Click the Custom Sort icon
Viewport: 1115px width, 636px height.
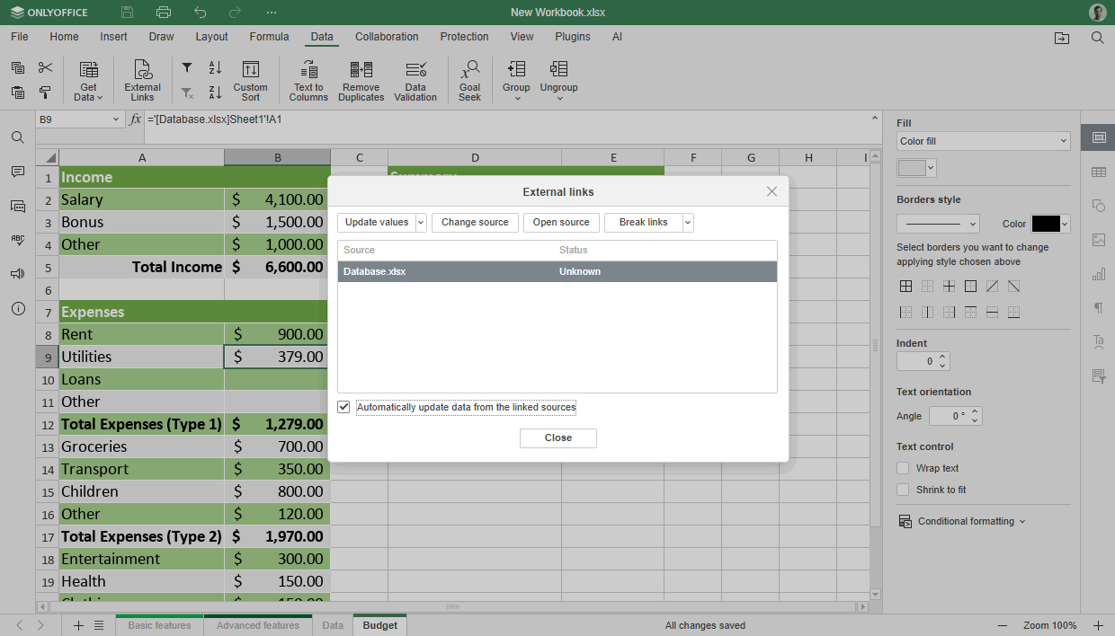click(250, 80)
